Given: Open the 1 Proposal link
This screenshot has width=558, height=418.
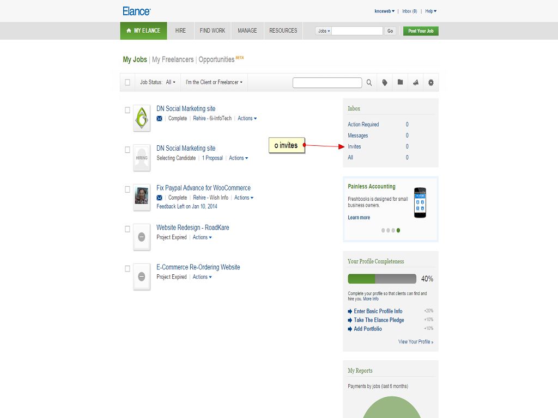Looking at the screenshot, I should (x=213, y=158).
